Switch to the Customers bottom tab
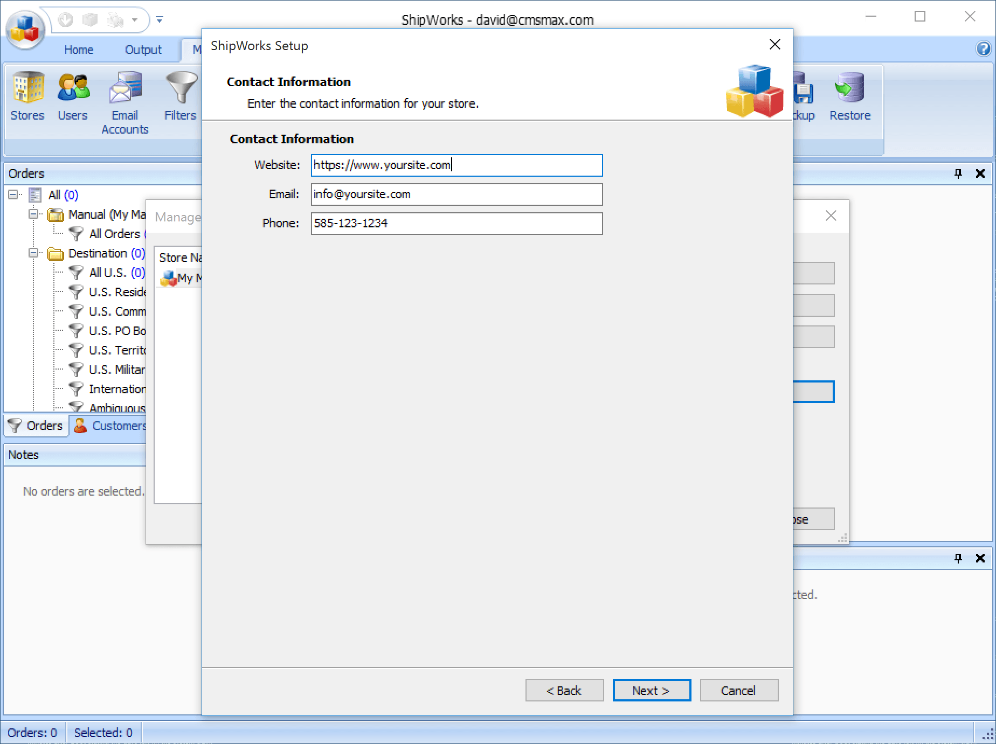 pos(110,426)
